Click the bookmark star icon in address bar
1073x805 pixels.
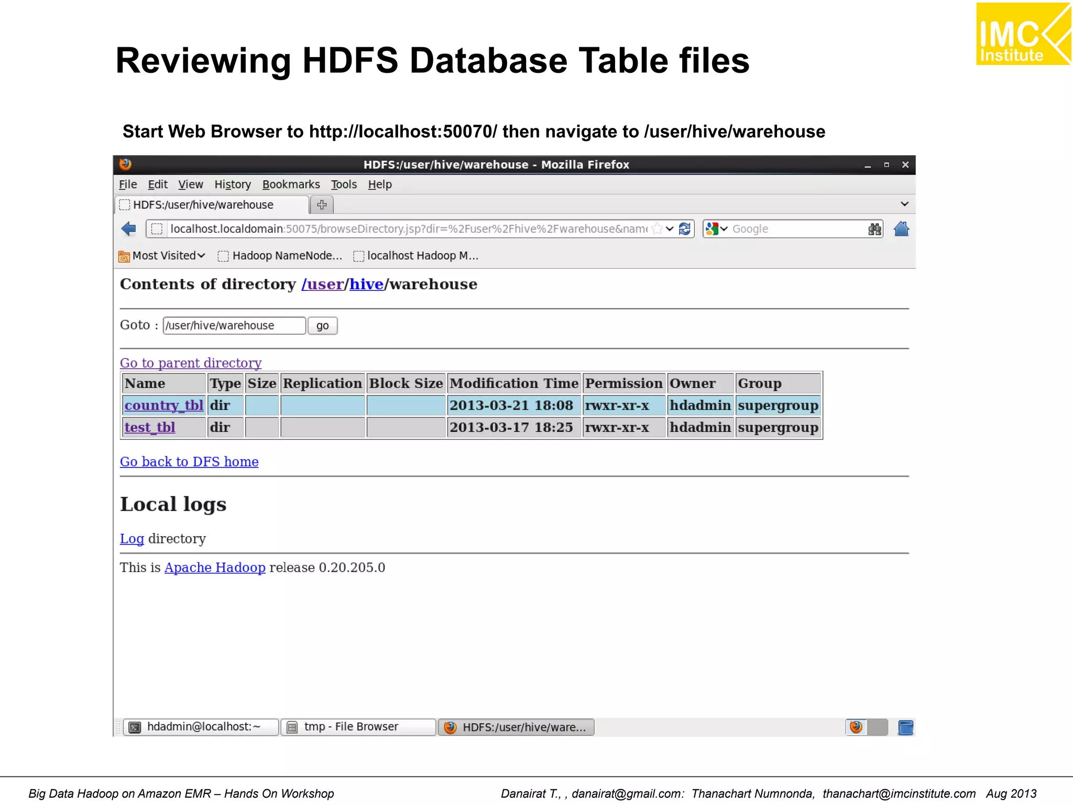(657, 229)
